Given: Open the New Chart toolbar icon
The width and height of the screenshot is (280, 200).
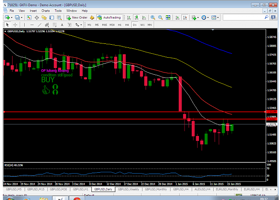Looking at the screenshot, I should [x=7, y=17].
